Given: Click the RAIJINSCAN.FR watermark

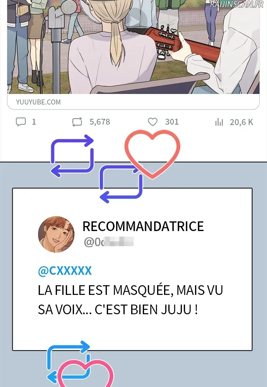Looking at the screenshot, I should pyautogui.click(x=237, y=4).
